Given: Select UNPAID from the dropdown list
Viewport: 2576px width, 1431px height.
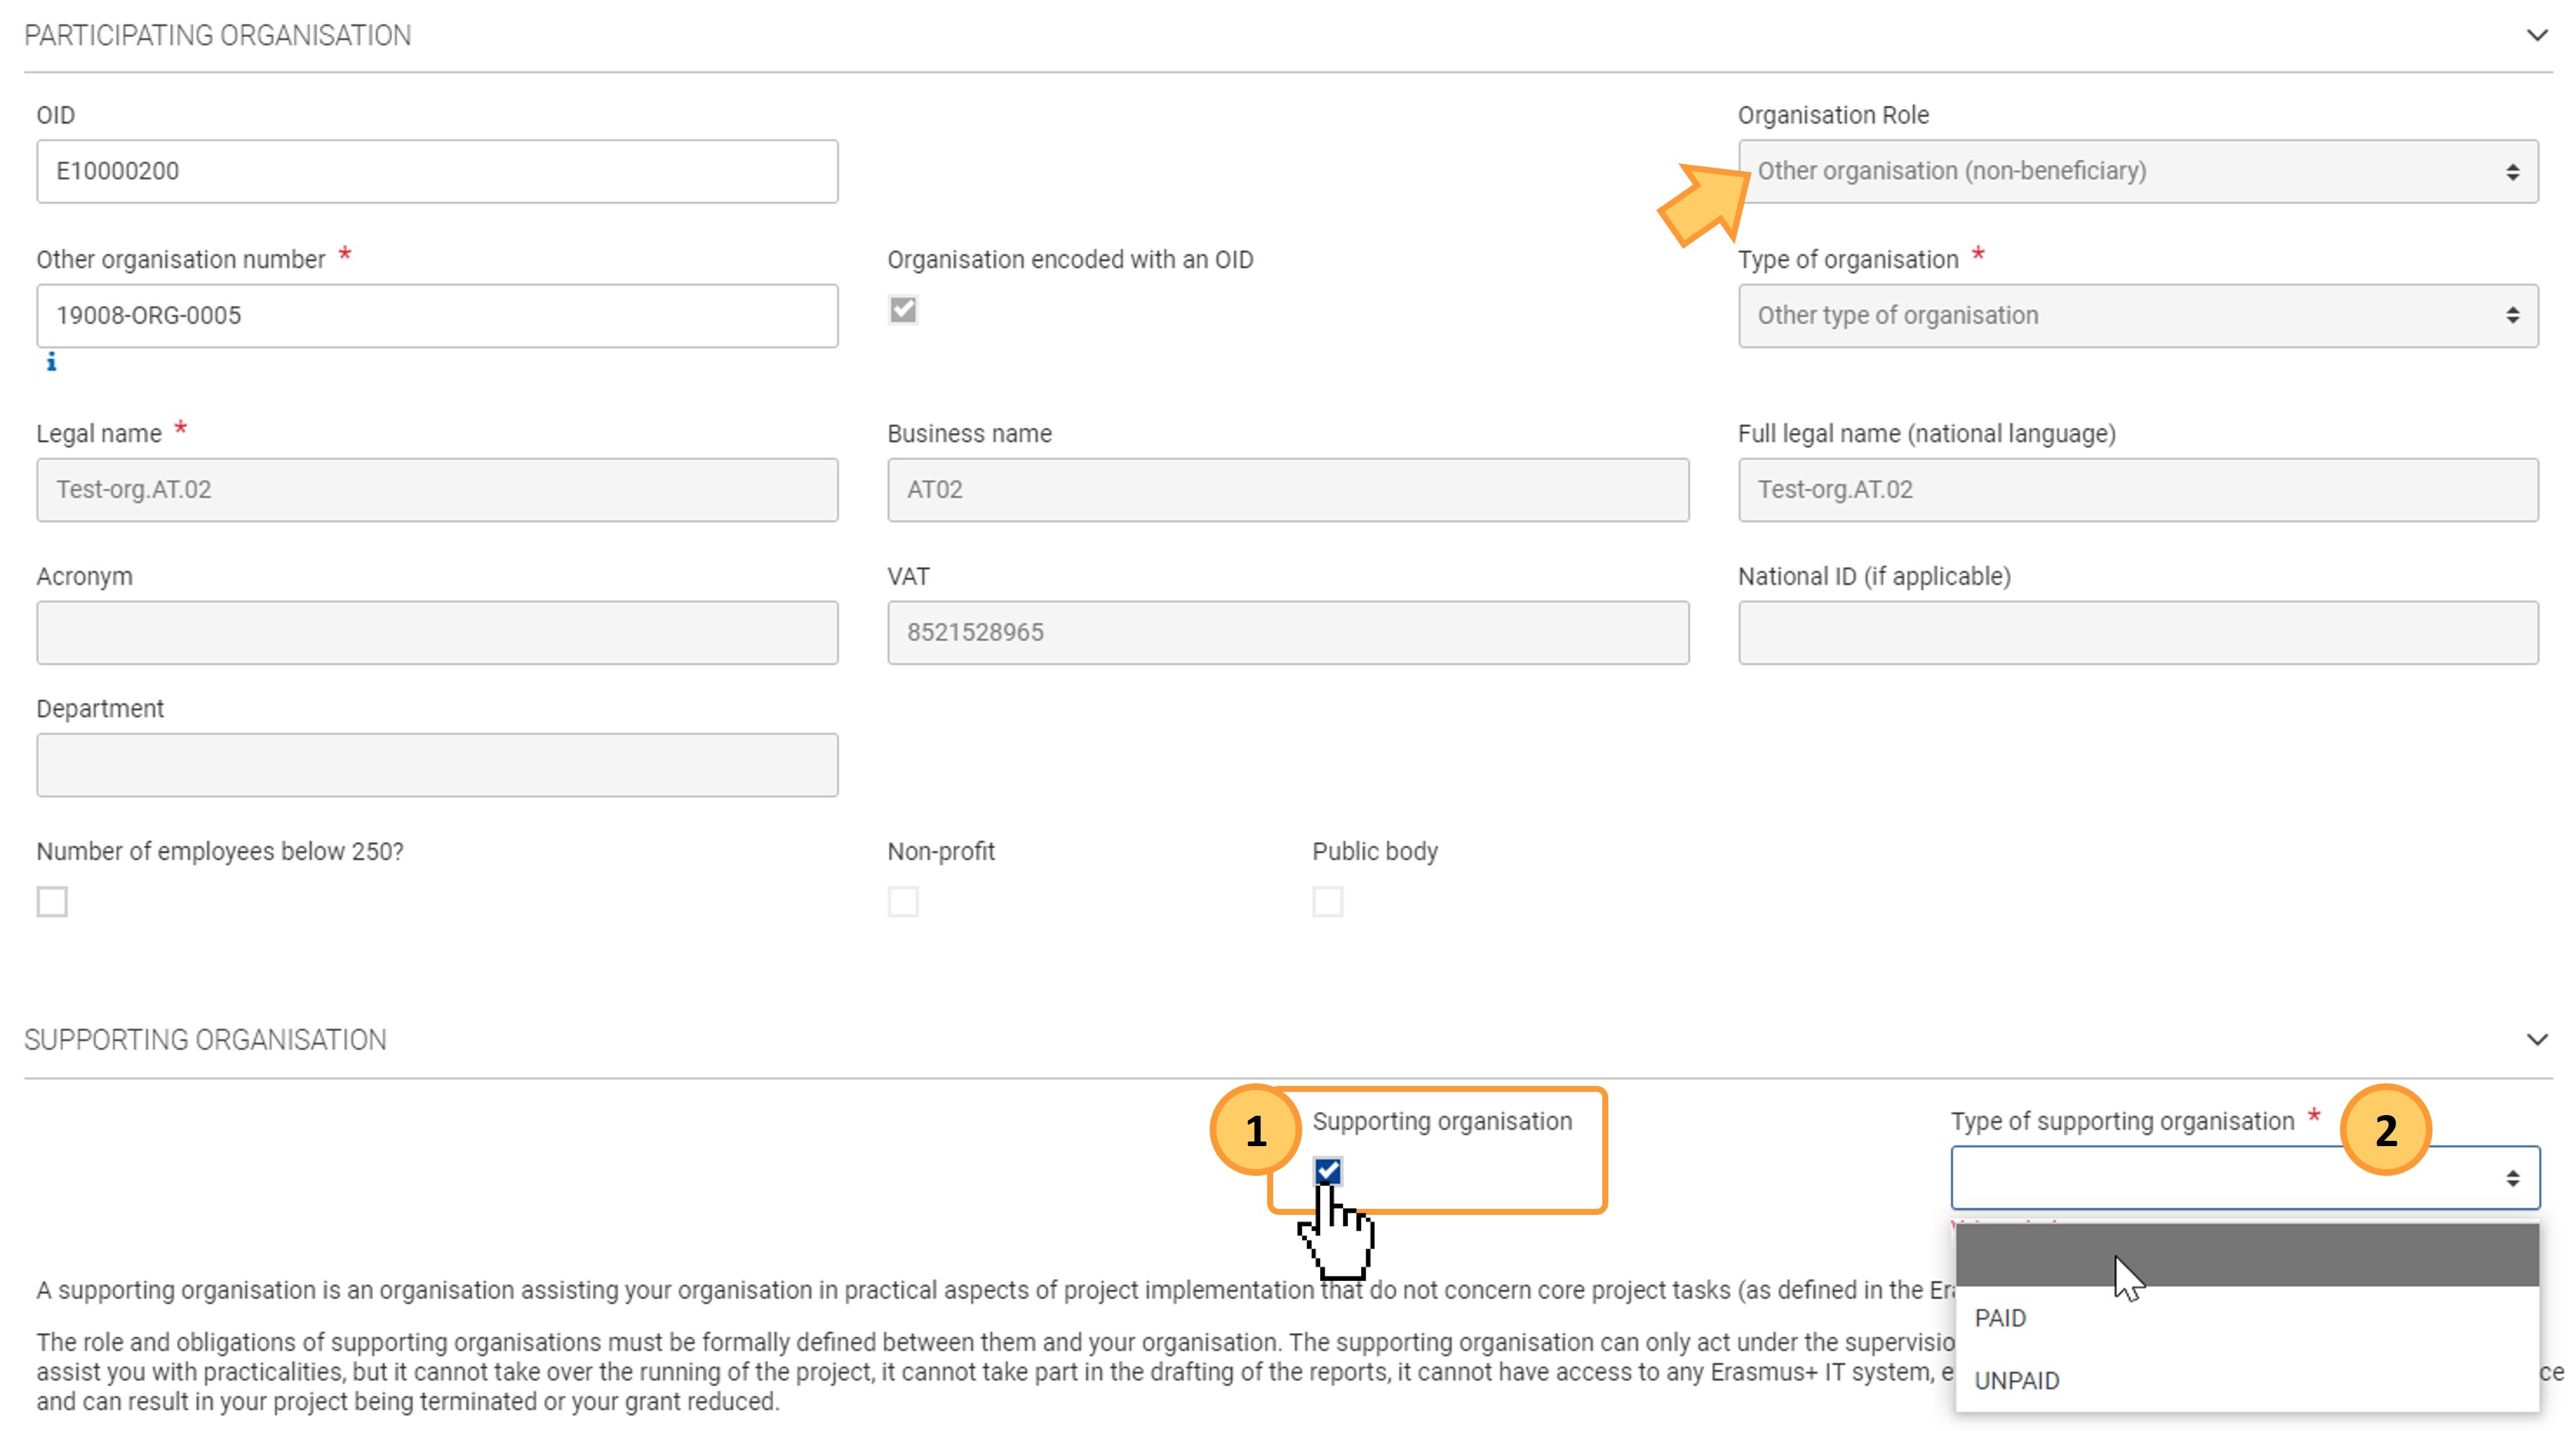Looking at the screenshot, I should click(x=2016, y=1381).
